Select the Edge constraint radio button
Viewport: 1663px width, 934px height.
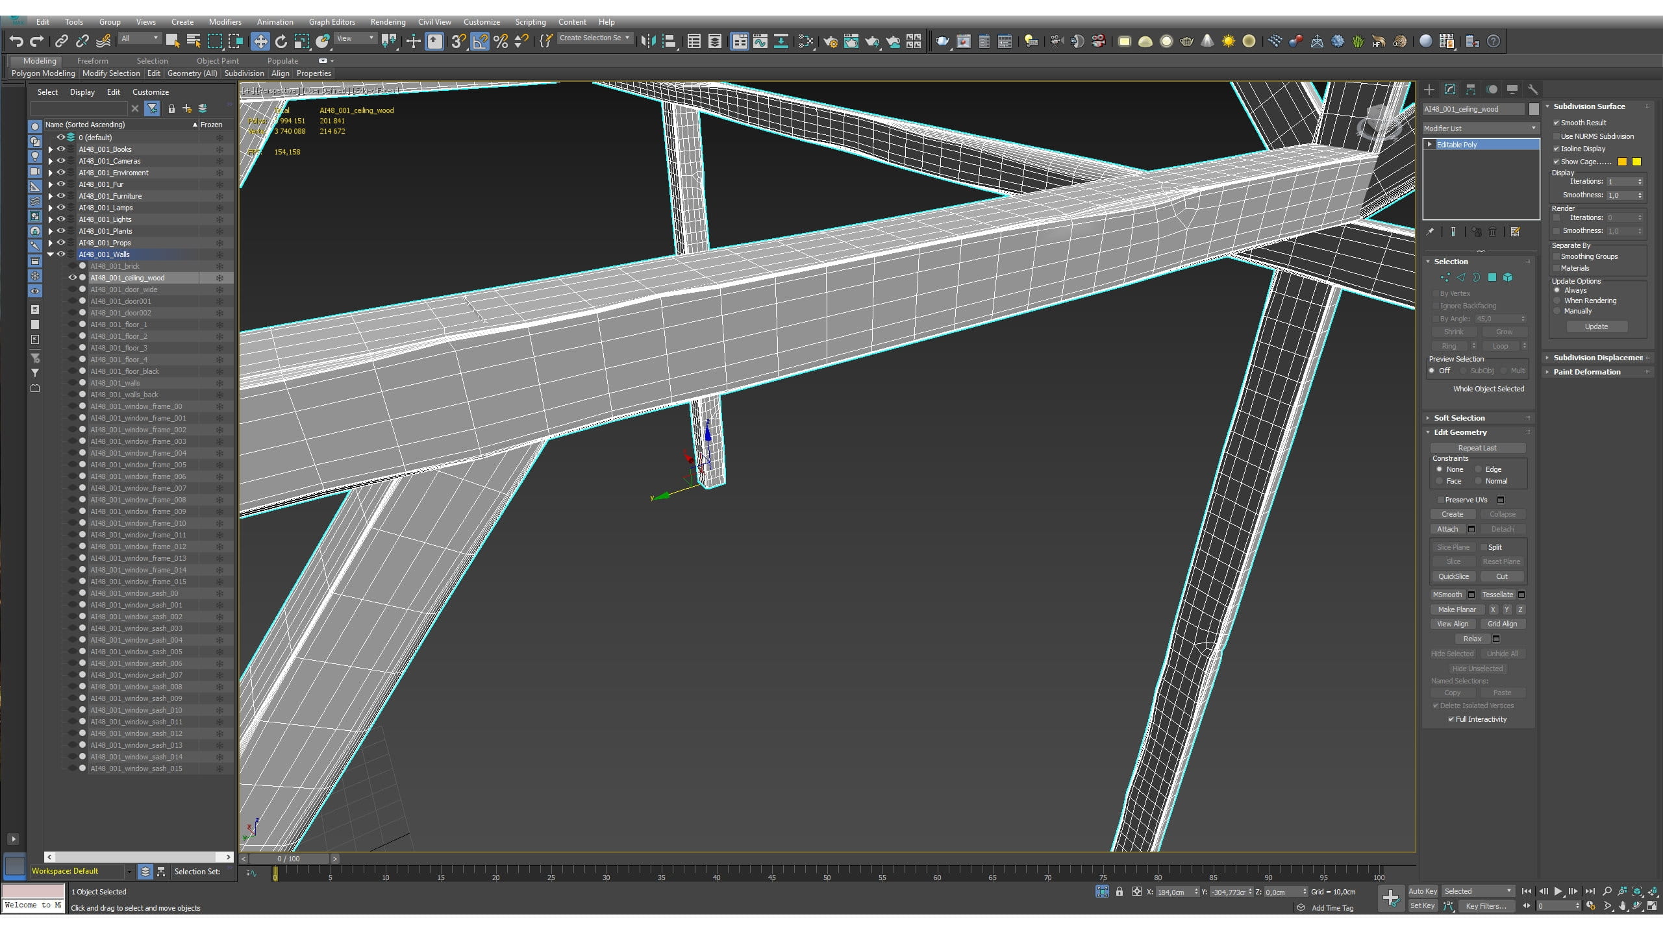click(1479, 469)
